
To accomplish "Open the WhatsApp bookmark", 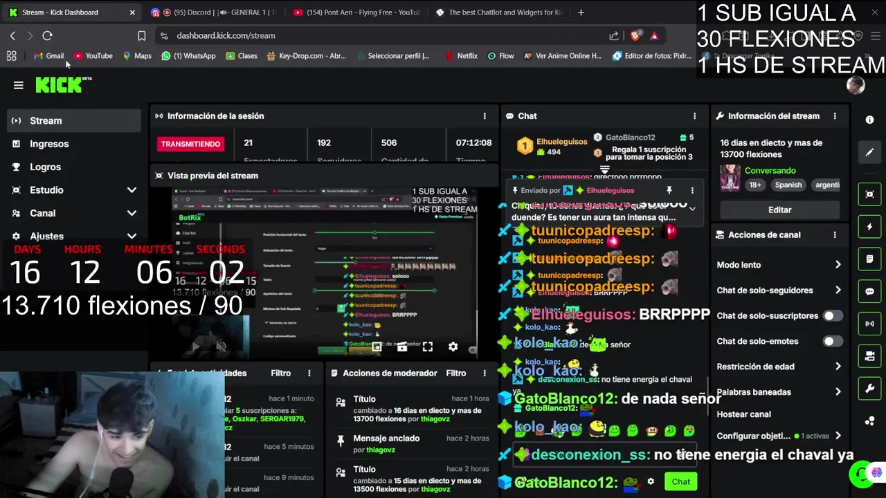I will [188, 56].
